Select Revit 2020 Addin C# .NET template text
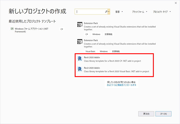The height and width of the screenshot is (124, 180). point(113,59)
